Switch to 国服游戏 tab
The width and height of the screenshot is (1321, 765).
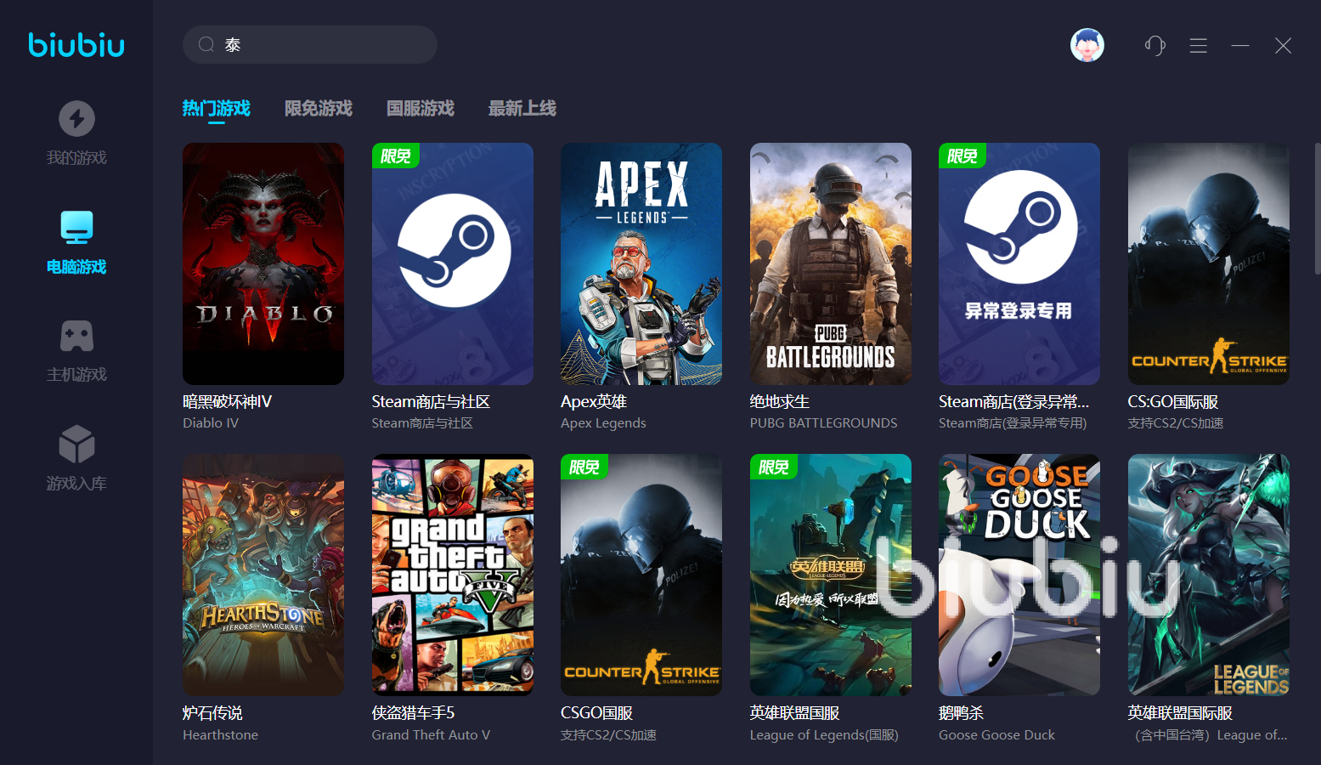[420, 108]
